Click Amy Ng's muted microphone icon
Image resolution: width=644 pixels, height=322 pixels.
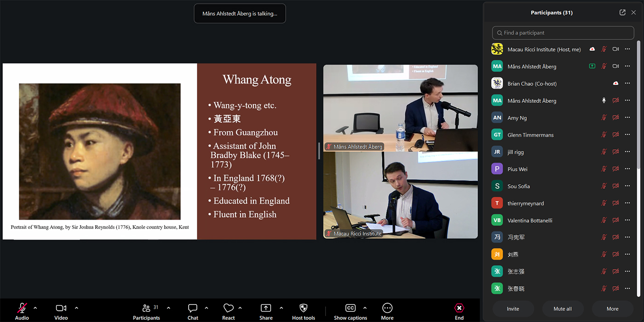604,118
